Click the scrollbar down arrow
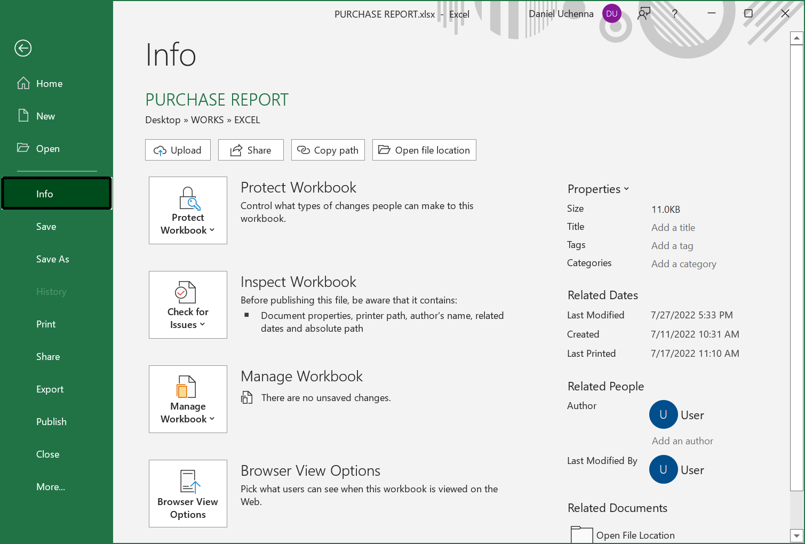 (796, 535)
